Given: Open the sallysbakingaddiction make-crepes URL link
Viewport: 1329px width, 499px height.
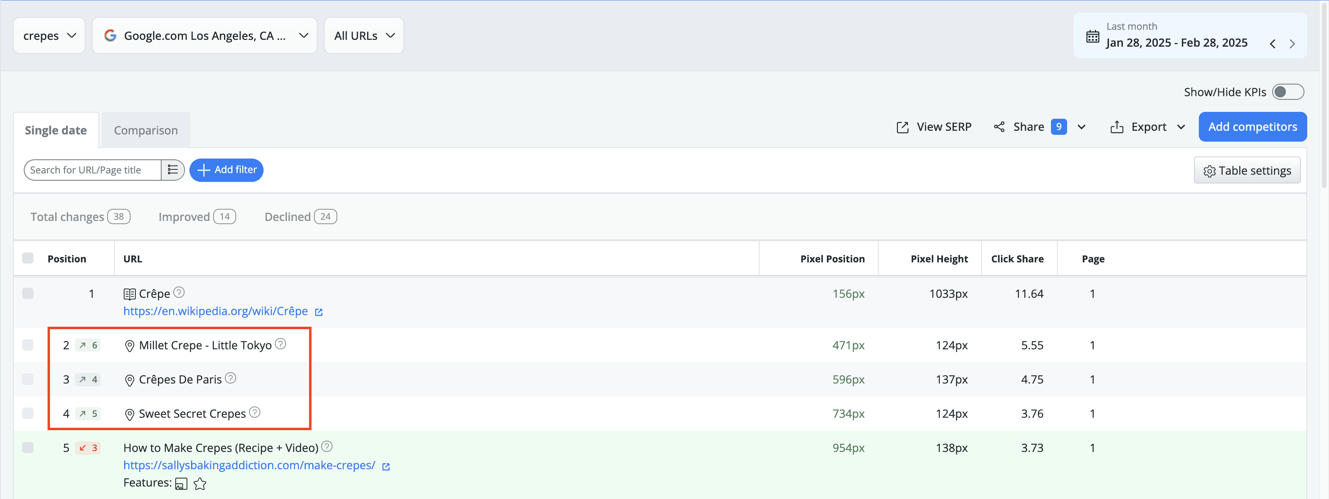Looking at the screenshot, I should click(249, 466).
